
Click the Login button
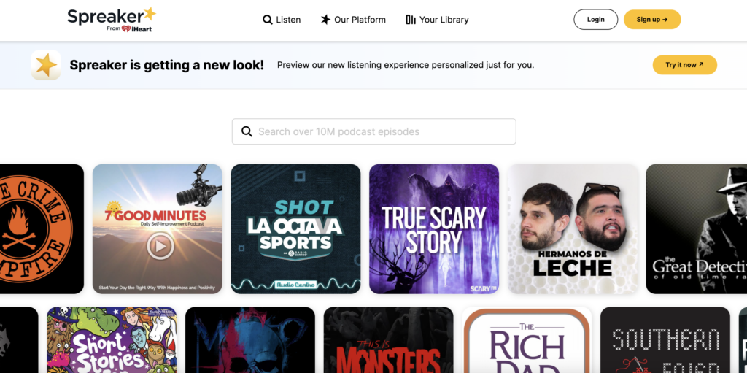pyautogui.click(x=595, y=20)
